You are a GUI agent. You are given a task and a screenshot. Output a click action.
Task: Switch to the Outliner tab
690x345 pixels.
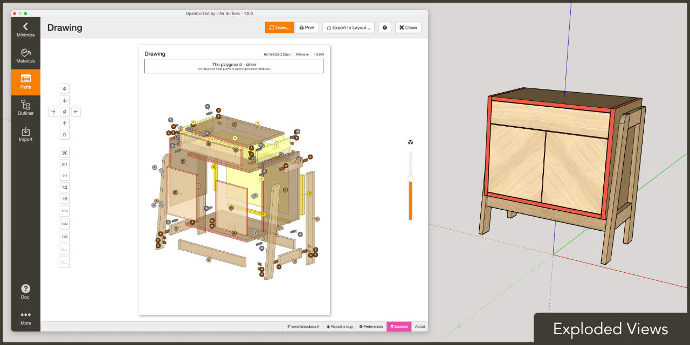coord(25,108)
